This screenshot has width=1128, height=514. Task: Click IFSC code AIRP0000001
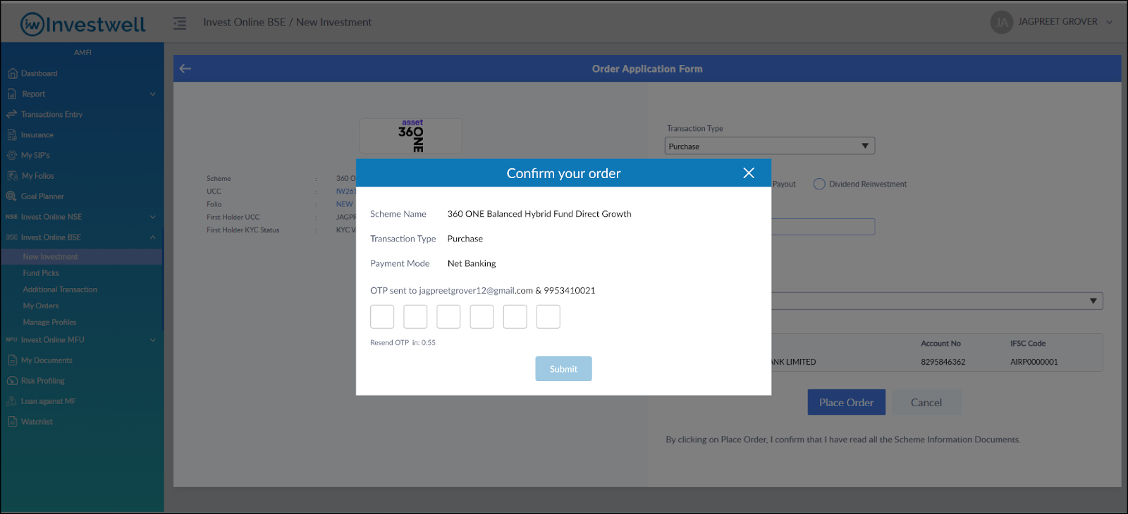[1034, 362]
